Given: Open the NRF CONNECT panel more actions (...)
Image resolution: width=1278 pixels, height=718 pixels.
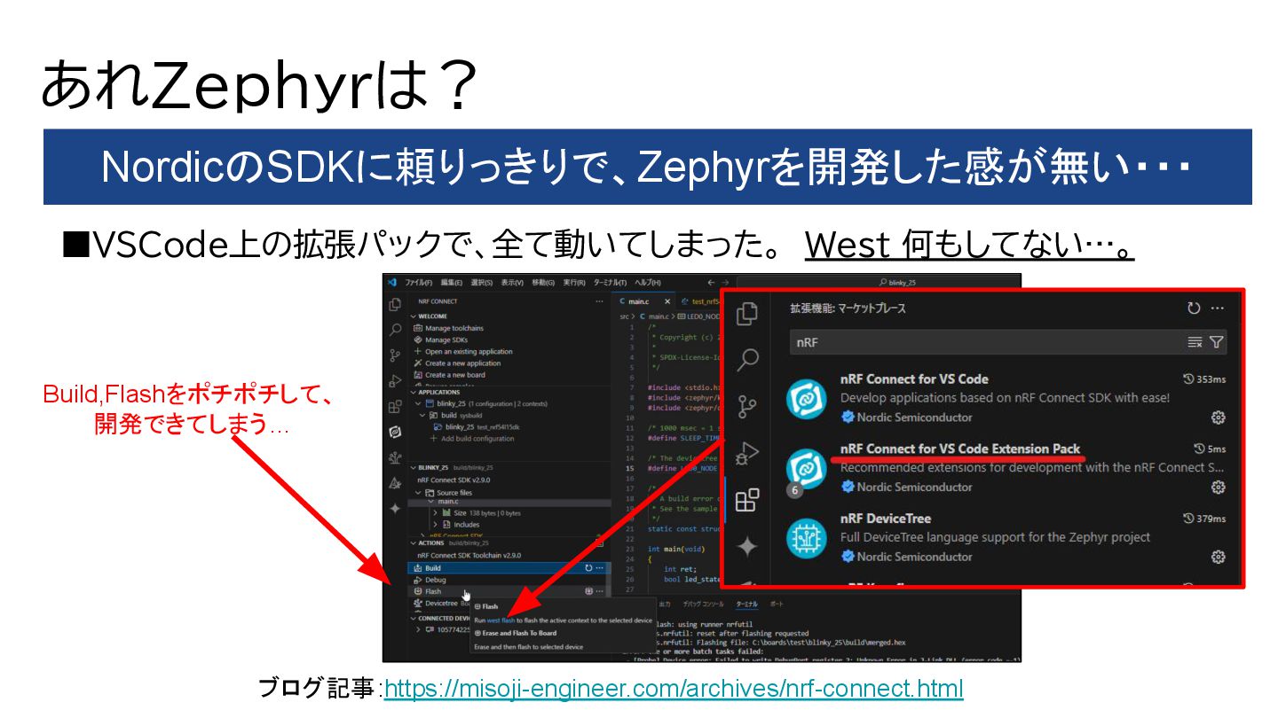Looking at the screenshot, I should point(599,301).
